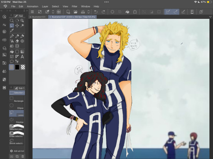Select the Zoom magnifier tool

point(12,20)
